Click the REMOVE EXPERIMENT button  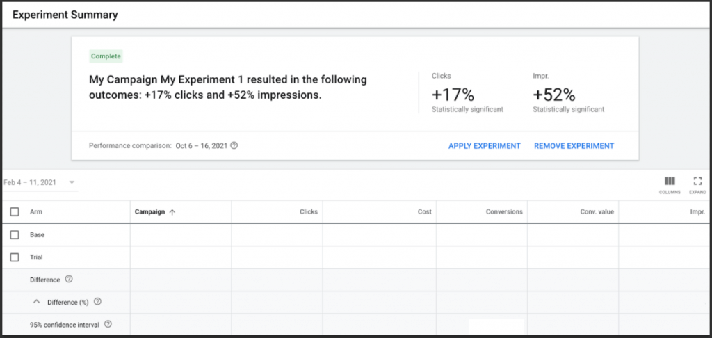click(574, 146)
